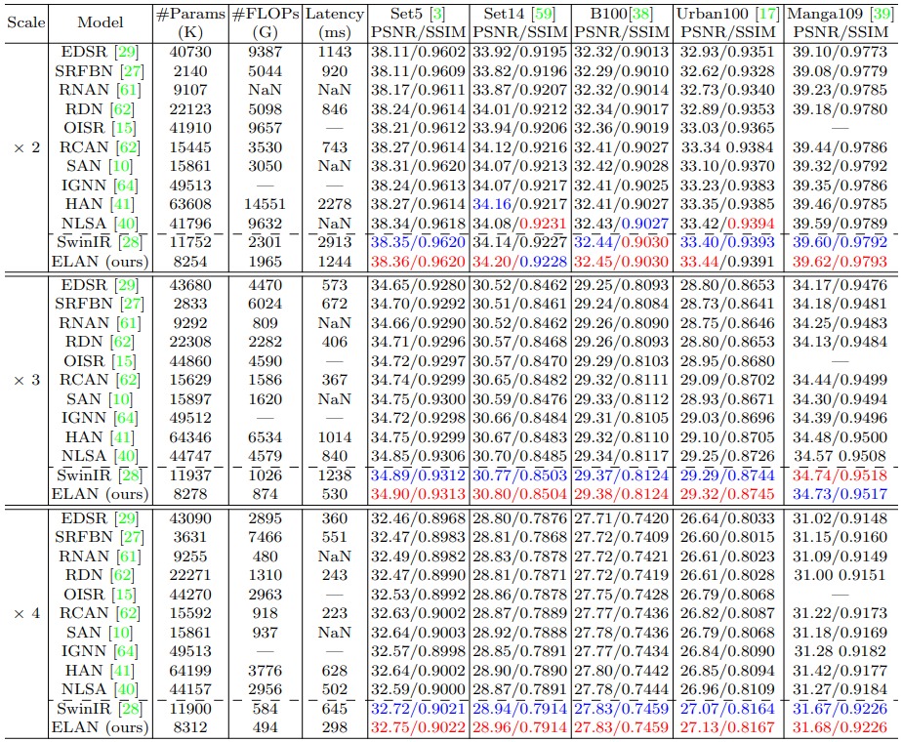
Task: Click Urban100 result '29.32/0.8745'
Action: pyautogui.click(x=727, y=494)
